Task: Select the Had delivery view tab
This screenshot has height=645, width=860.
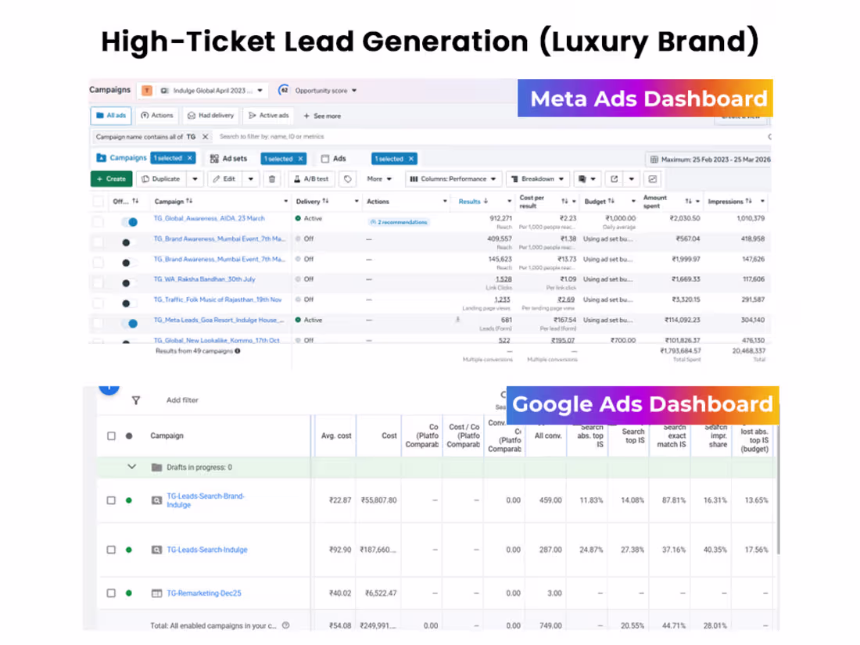Action: pyautogui.click(x=210, y=116)
